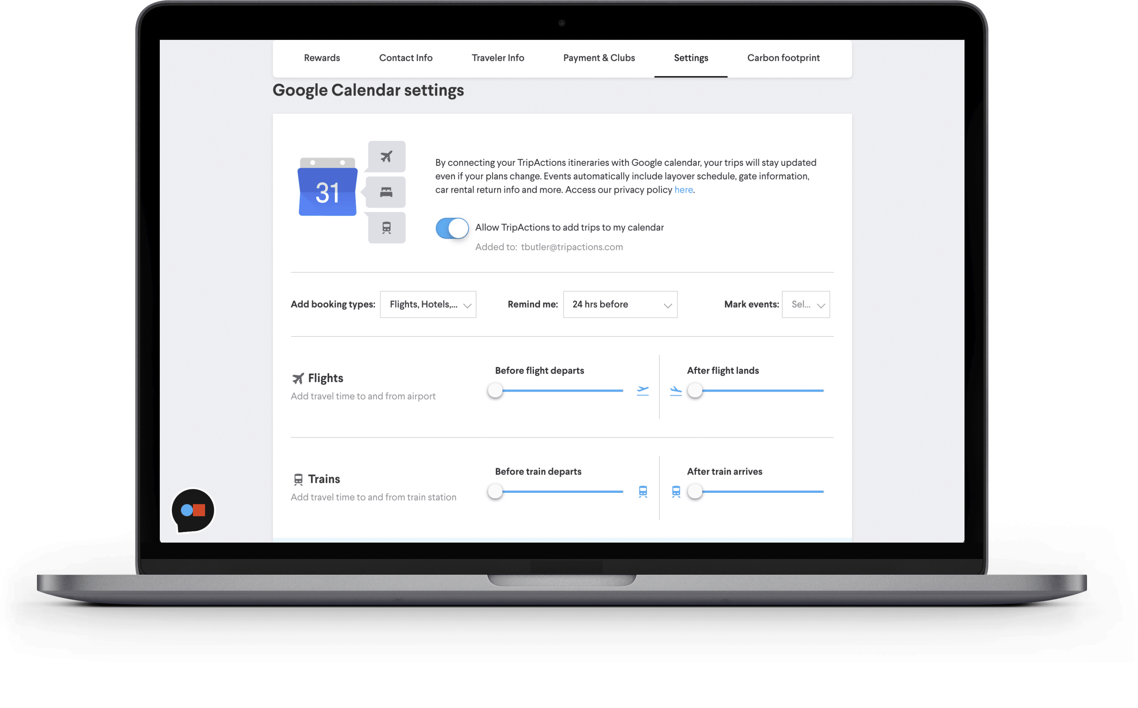The image size is (1138, 708).
Task: Click the 'Add travel time to and from airport' text
Action: 363,397
